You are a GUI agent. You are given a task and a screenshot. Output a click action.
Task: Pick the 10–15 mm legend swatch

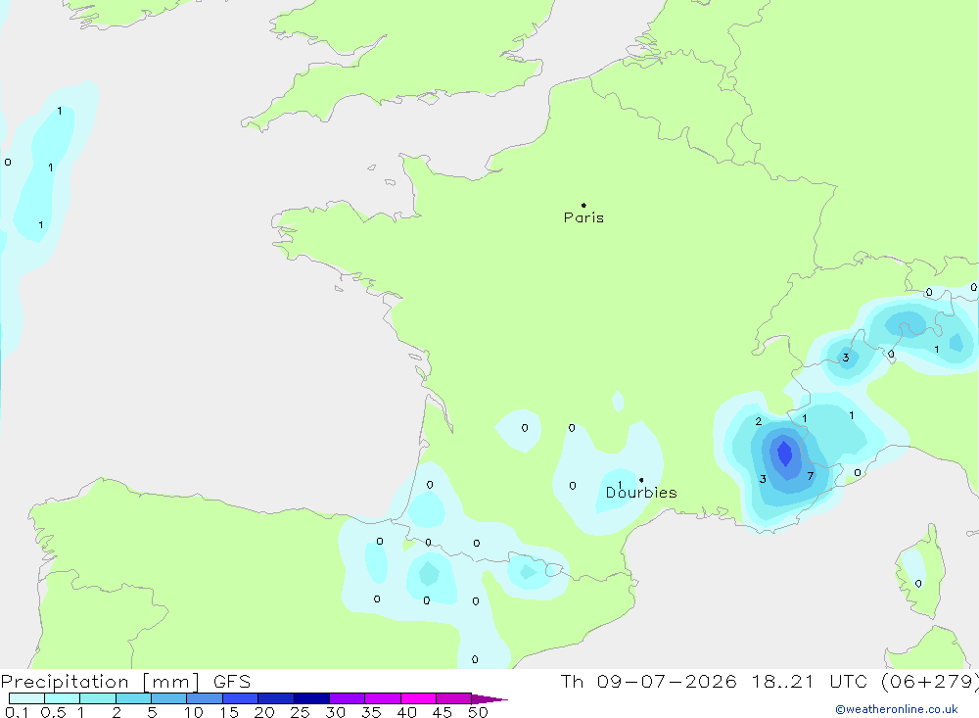click(205, 698)
